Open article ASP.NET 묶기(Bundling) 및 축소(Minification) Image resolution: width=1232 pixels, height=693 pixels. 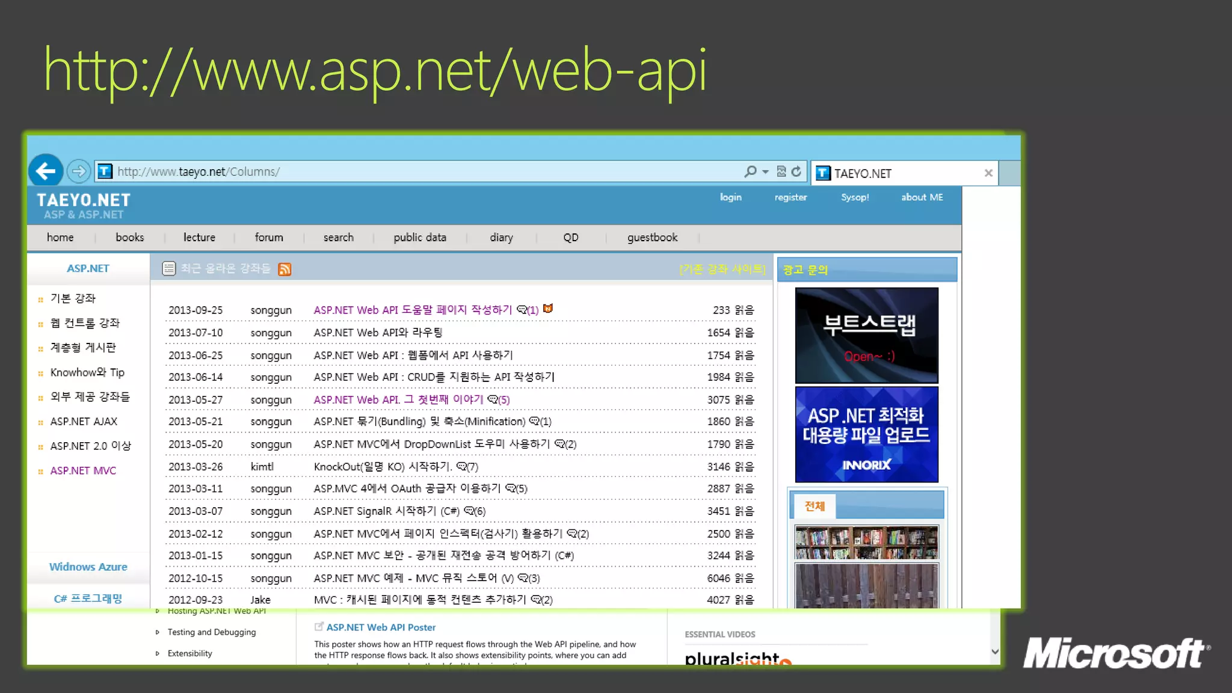point(419,422)
